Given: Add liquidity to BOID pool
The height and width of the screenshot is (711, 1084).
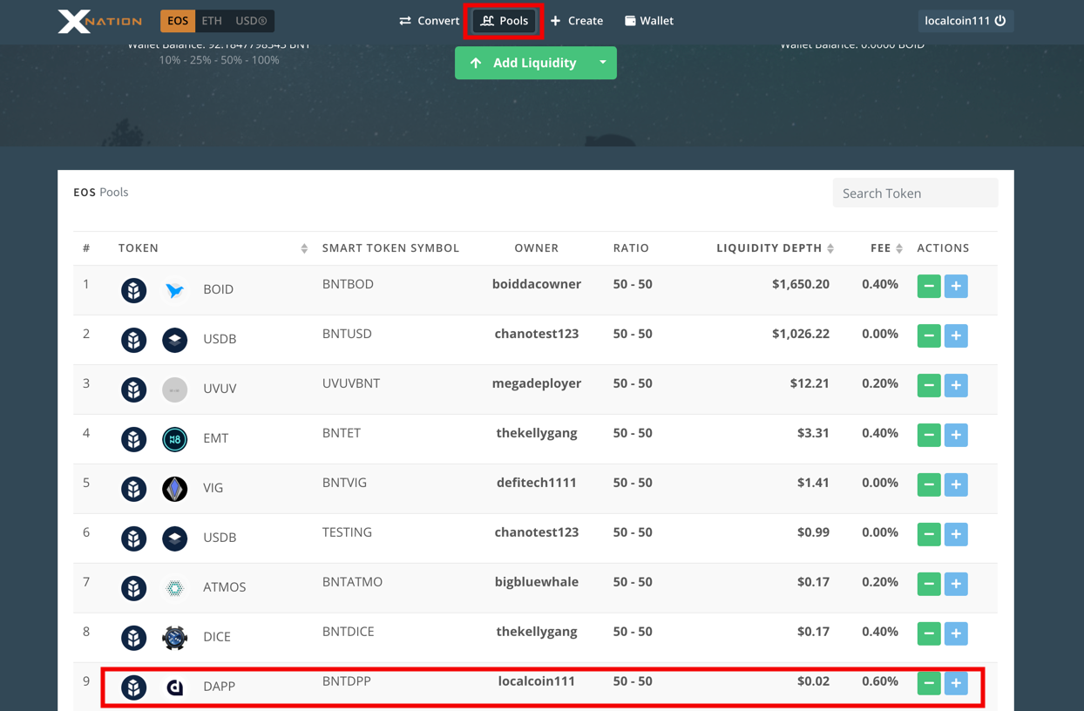Looking at the screenshot, I should click(x=956, y=286).
